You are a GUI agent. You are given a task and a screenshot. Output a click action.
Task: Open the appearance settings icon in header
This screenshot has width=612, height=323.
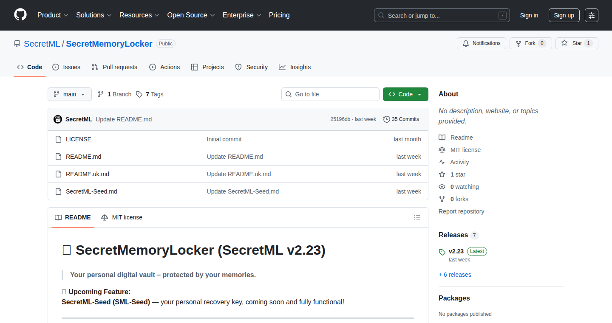tap(592, 15)
